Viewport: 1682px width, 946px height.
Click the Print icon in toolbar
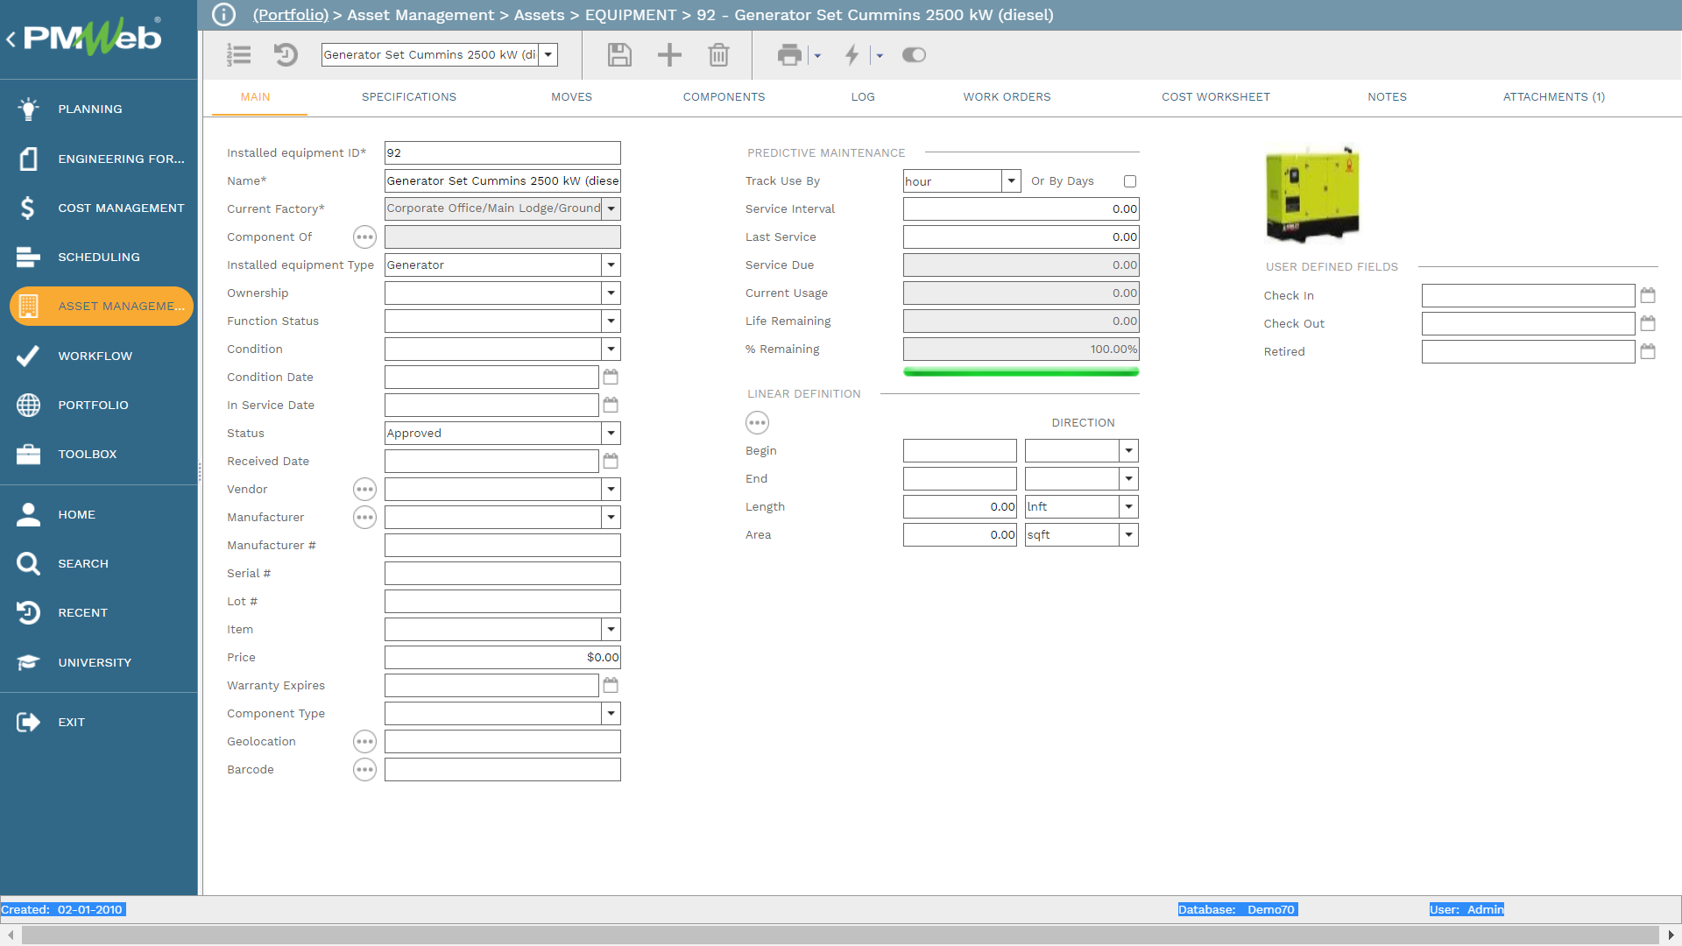click(x=789, y=55)
